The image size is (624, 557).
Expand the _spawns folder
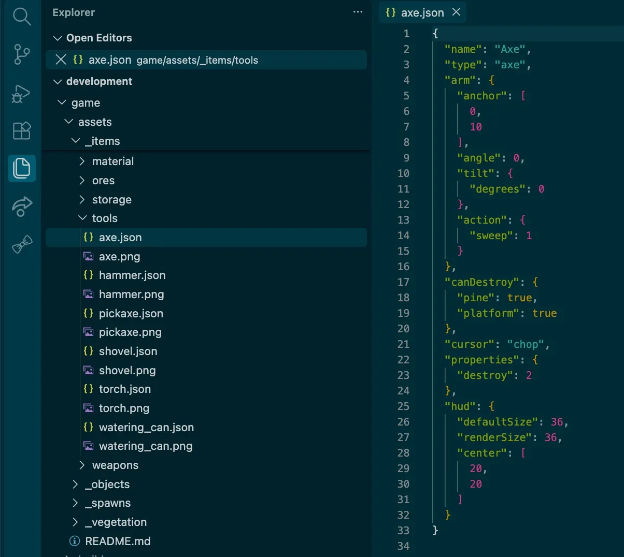tap(75, 503)
